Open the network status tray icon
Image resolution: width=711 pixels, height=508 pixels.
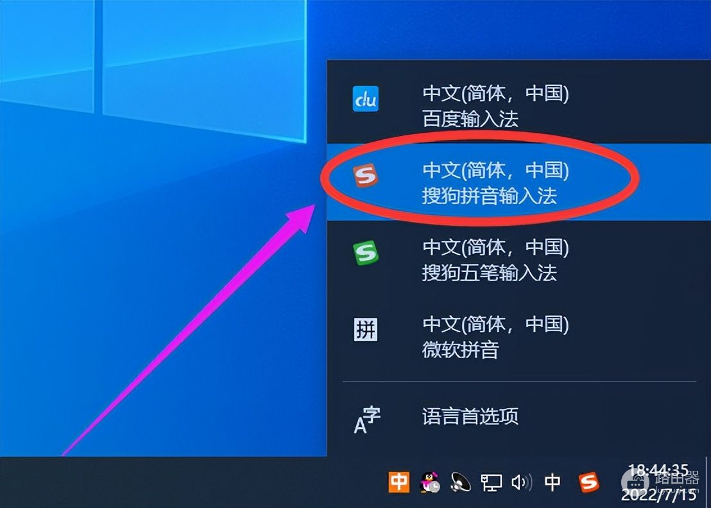click(492, 482)
